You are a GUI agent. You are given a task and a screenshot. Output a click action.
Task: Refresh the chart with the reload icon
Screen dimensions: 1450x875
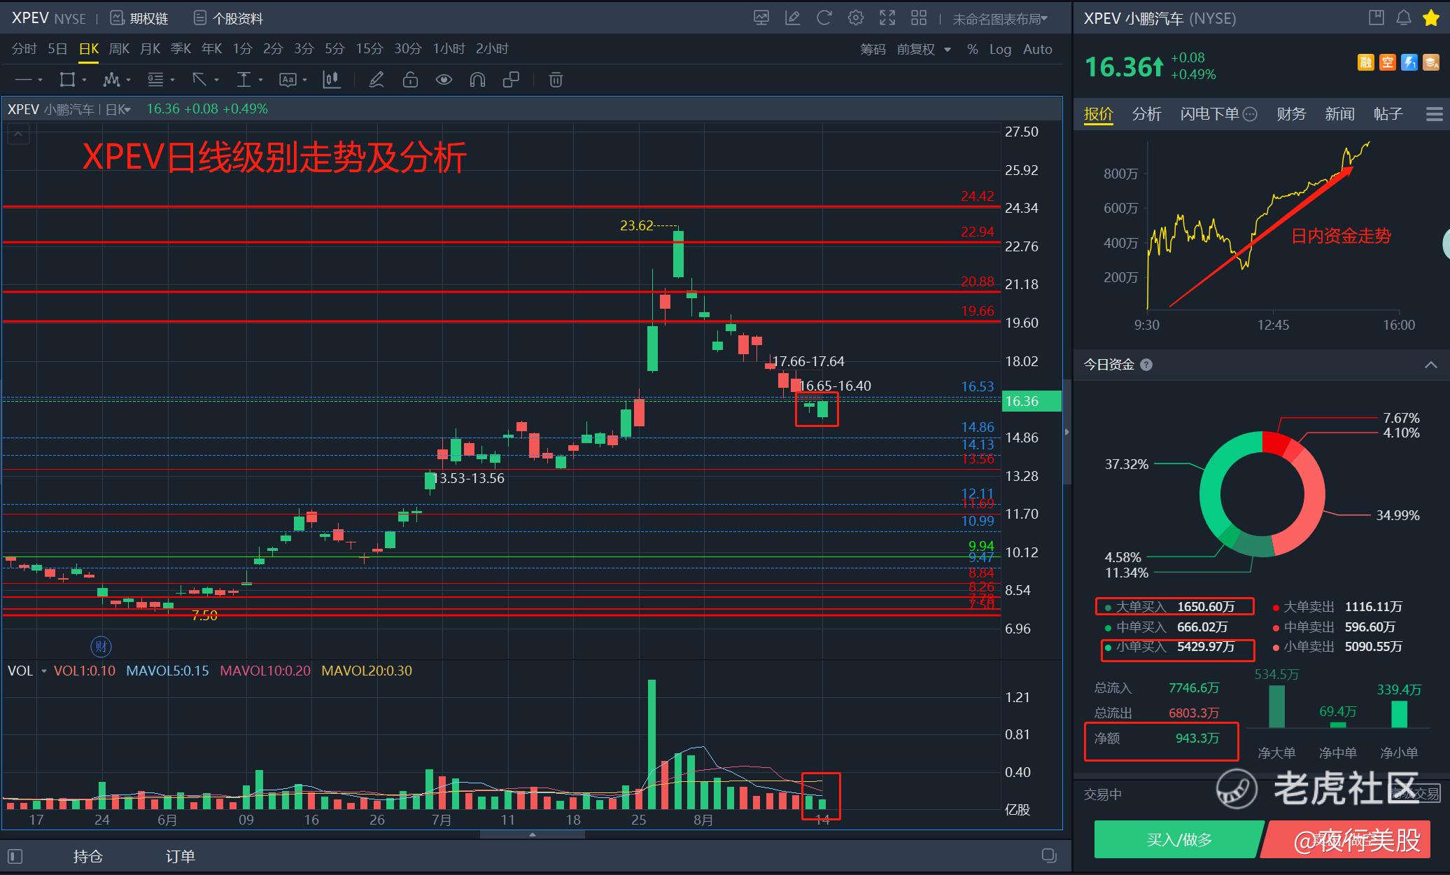coord(824,18)
